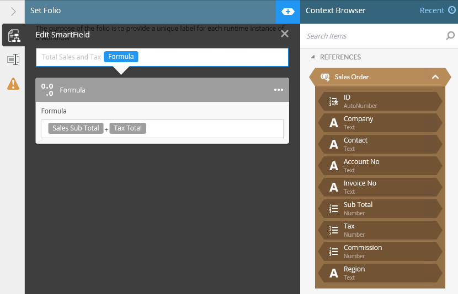Click the Sales Order SmartObject icon
The image size is (458, 294).
coord(325,77)
